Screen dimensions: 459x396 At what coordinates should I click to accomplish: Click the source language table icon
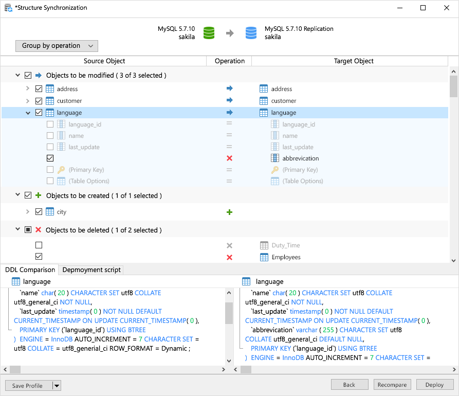50,113
